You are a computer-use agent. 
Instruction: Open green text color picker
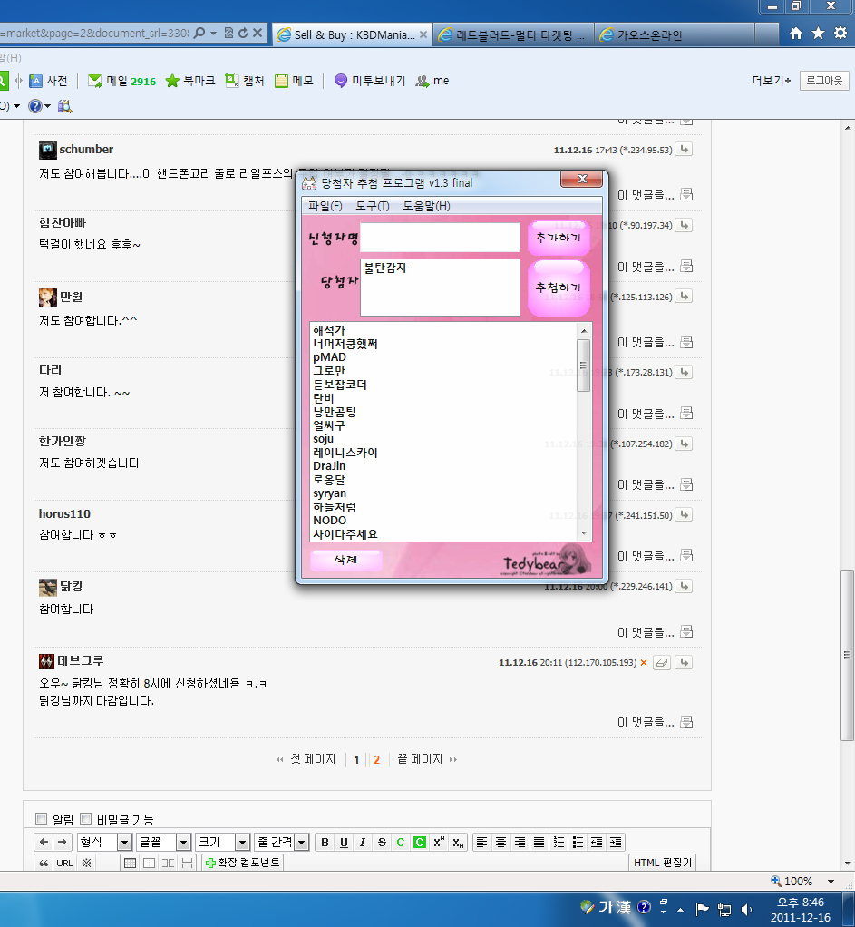tap(401, 842)
